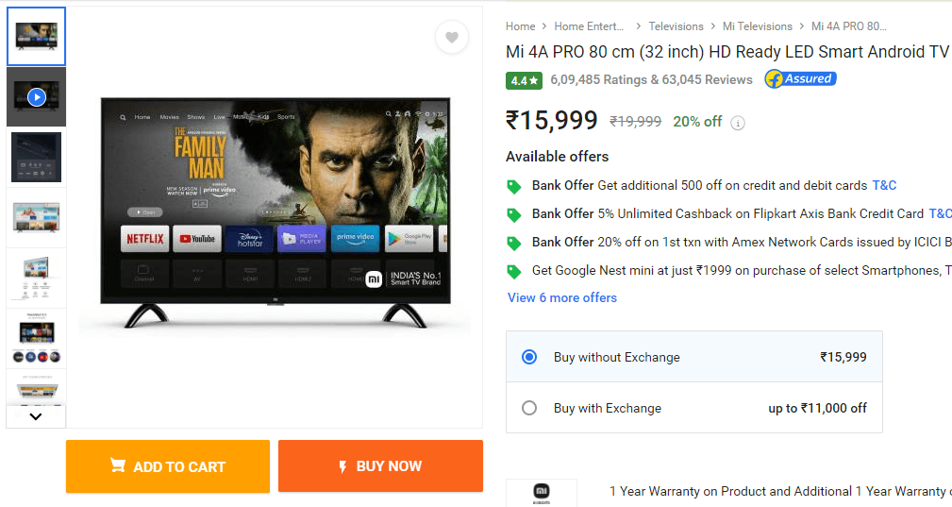Click the green 4.4 star rating badge
The image size is (952, 507).
(524, 80)
